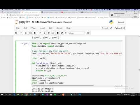Open the command palette keyboard icon
The width and height of the screenshot is (140, 105).
pos(88,33)
